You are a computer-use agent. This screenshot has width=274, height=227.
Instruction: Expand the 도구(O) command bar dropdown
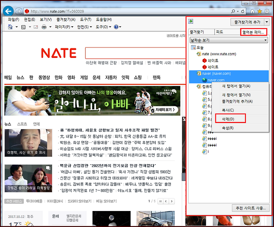103,27
